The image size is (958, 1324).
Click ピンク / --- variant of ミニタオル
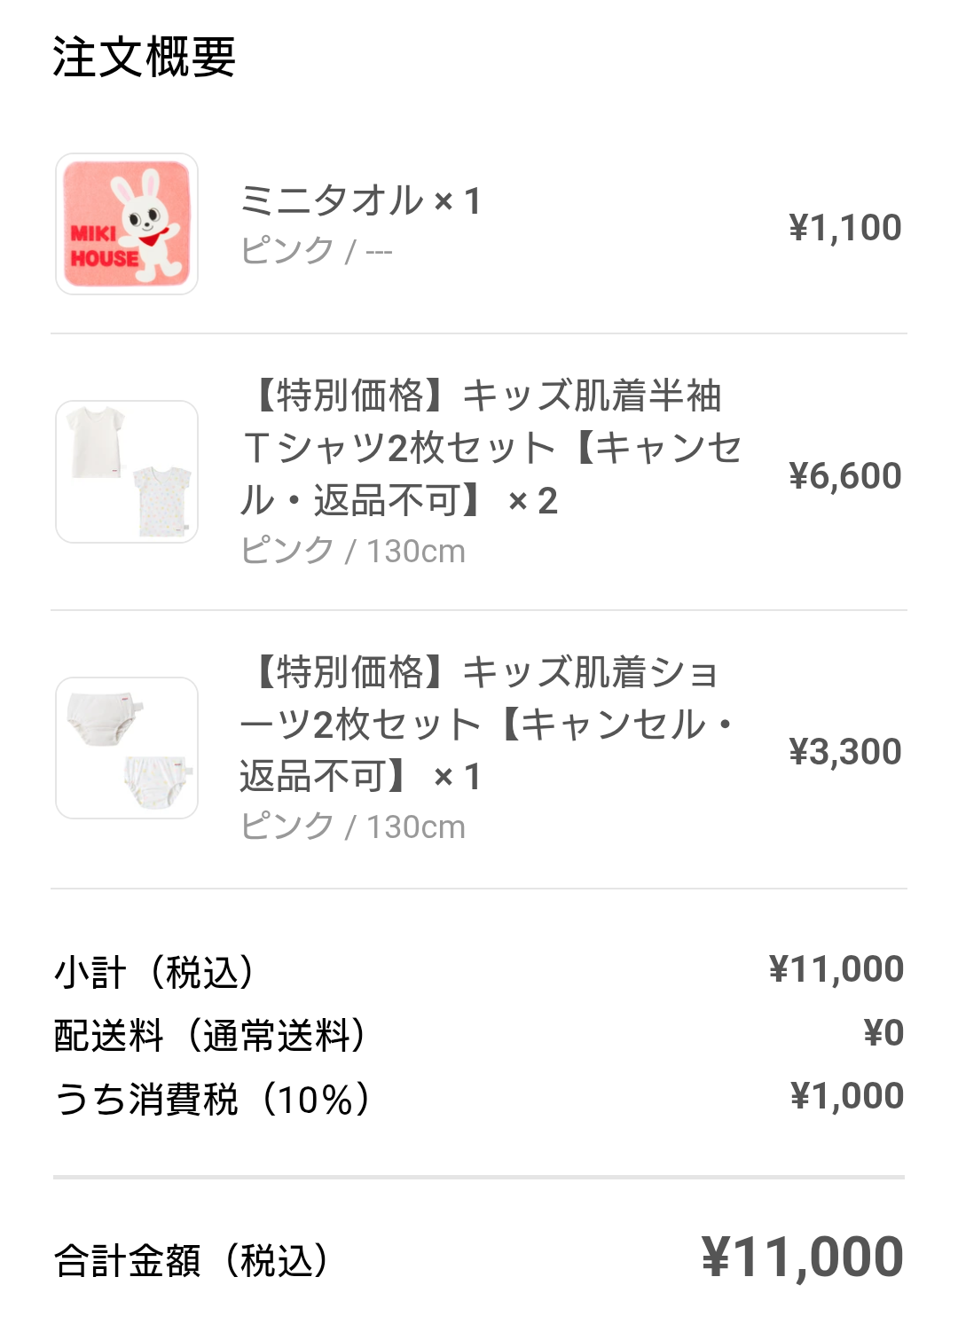pyautogui.click(x=317, y=251)
